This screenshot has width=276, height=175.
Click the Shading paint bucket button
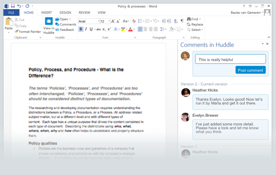tap(171, 29)
